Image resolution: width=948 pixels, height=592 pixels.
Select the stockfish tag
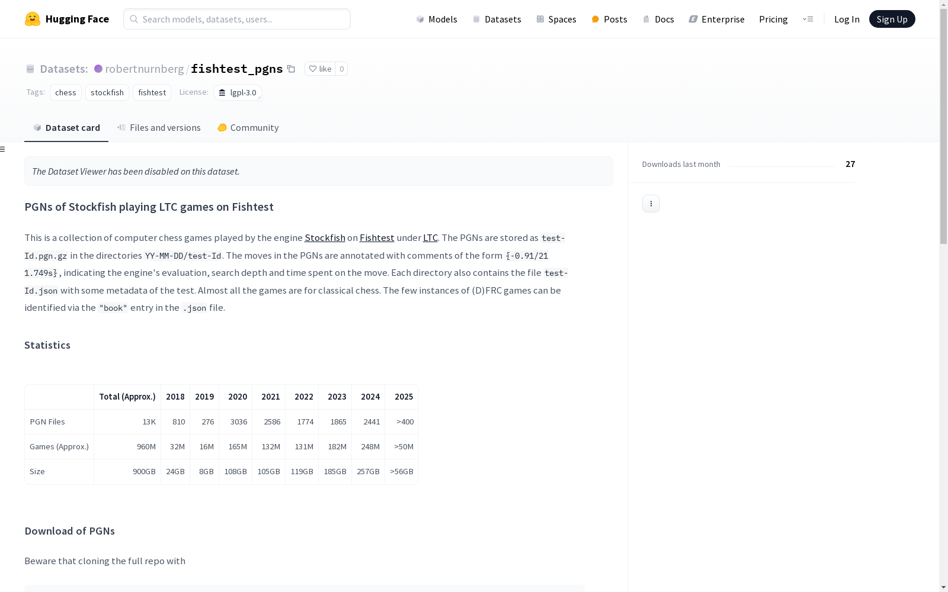tap(107, 92)
